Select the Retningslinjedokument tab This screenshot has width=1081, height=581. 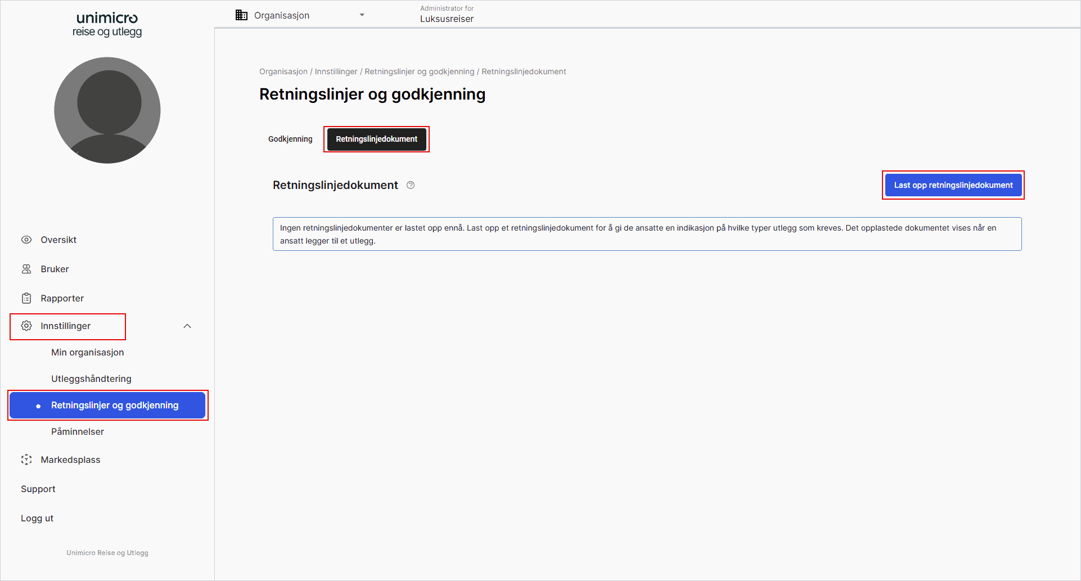pyautogui.click(x=376, y=139)
